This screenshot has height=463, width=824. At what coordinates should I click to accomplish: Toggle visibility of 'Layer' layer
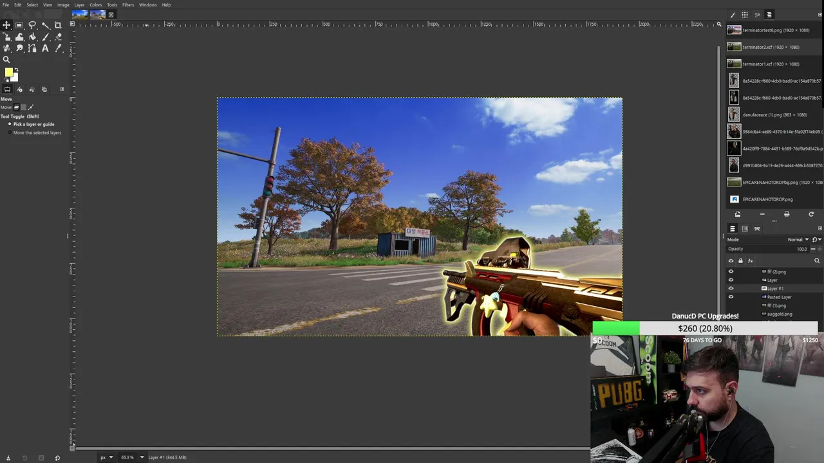coord(731,280)
